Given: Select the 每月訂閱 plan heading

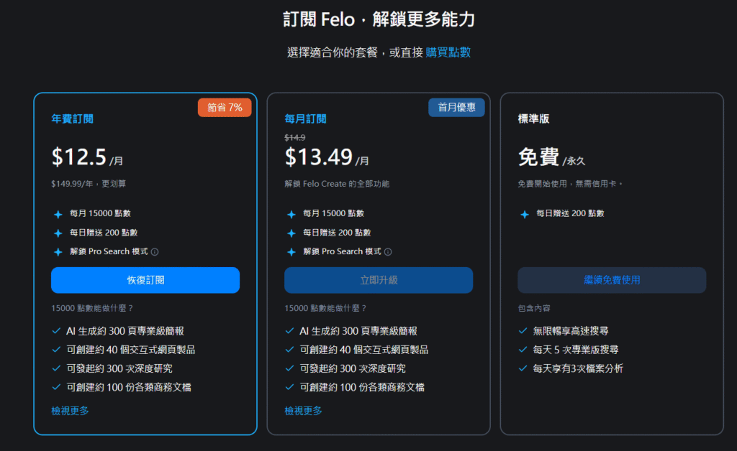Looking at the screenshot, I should (305, 119).
